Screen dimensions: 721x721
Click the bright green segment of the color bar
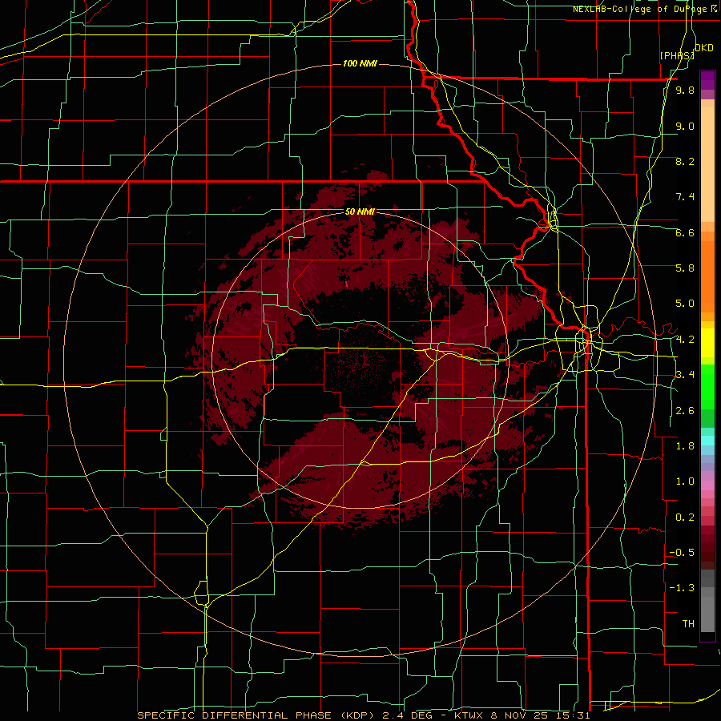coord(707,386)
